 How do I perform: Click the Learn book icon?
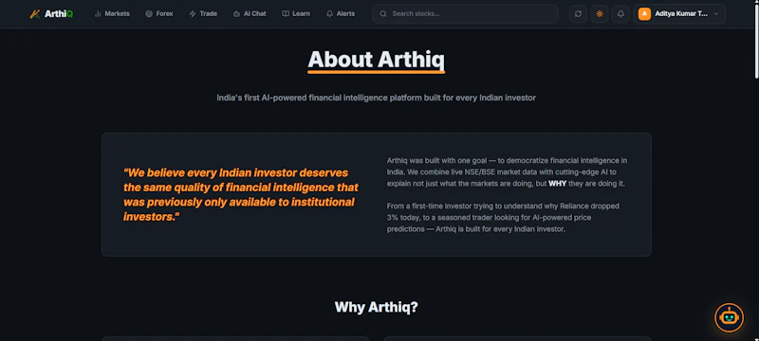286,14
